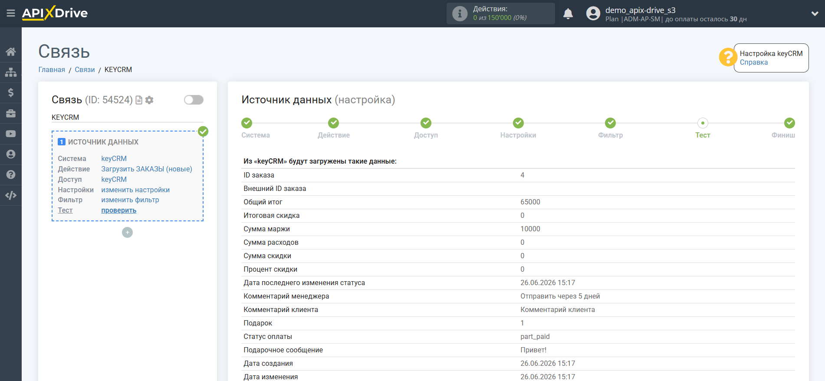Open the briefcase sidebar icon

(11, 113)
